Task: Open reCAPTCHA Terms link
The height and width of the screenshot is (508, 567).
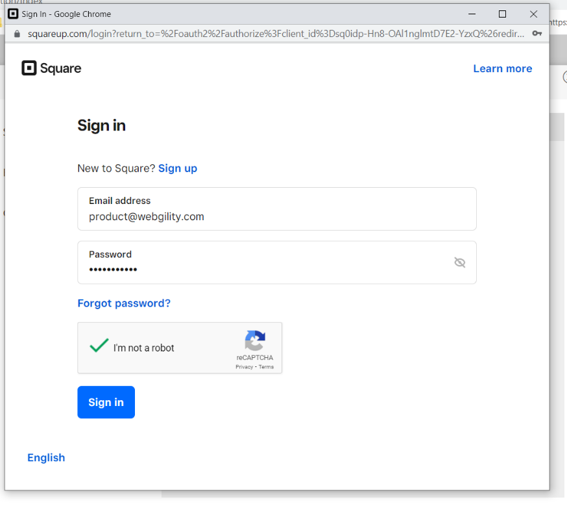Action: tap(267, 367)
